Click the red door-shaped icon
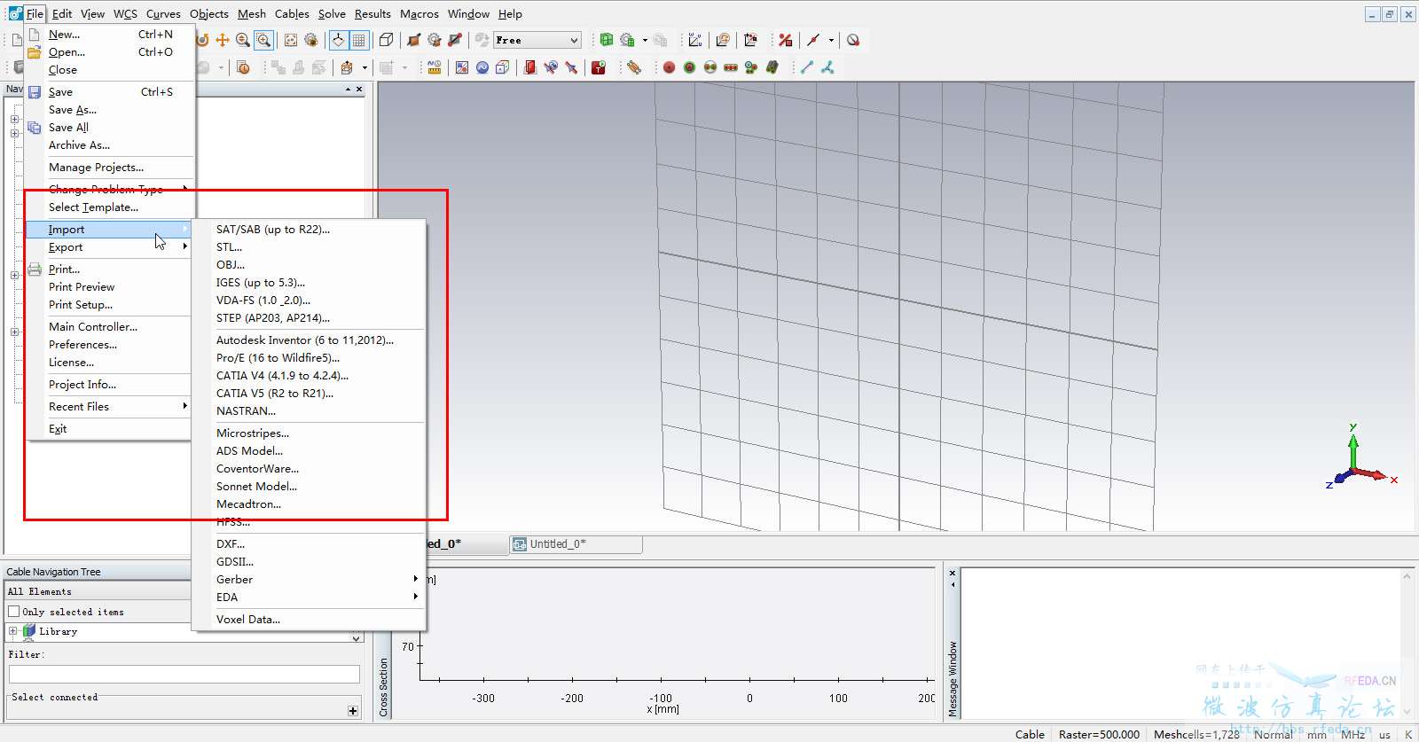Image resolution: width=1419 pixels, height=742 pixels. click(529, 67)
